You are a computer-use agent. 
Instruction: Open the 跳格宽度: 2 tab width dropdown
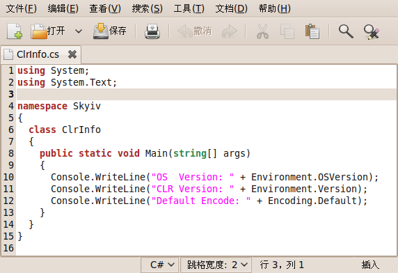click(x=216, y=265)
